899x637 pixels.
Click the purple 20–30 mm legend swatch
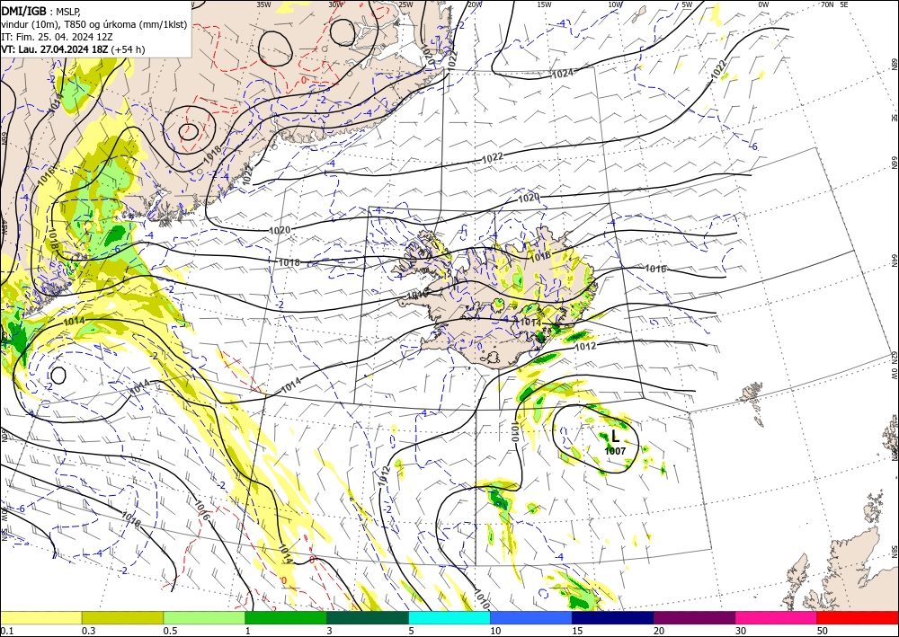(x=694, y=617)
